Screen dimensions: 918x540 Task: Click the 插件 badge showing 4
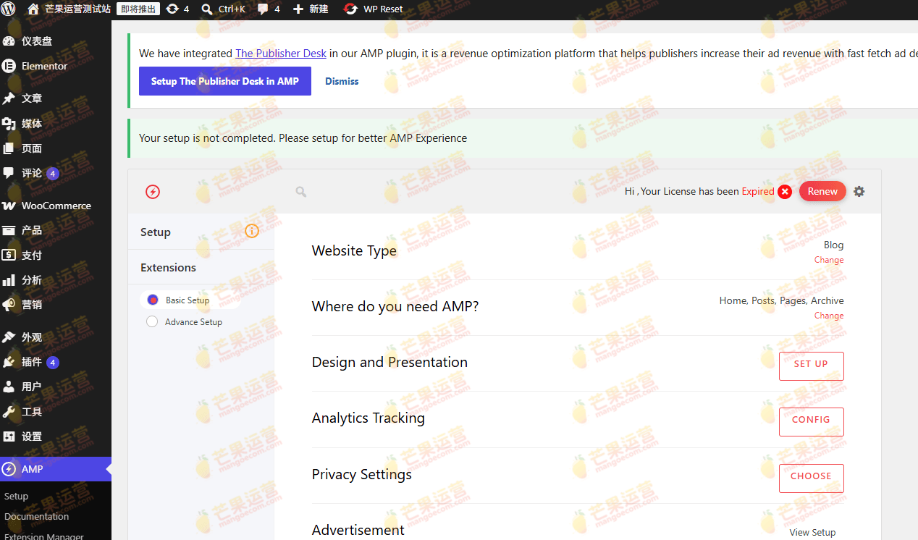click(53, 363)
